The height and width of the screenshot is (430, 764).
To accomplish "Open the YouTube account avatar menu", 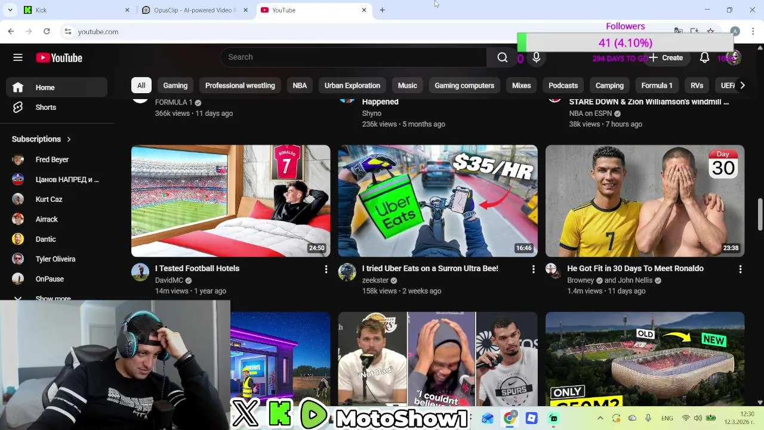I will (x=734, y=58).
